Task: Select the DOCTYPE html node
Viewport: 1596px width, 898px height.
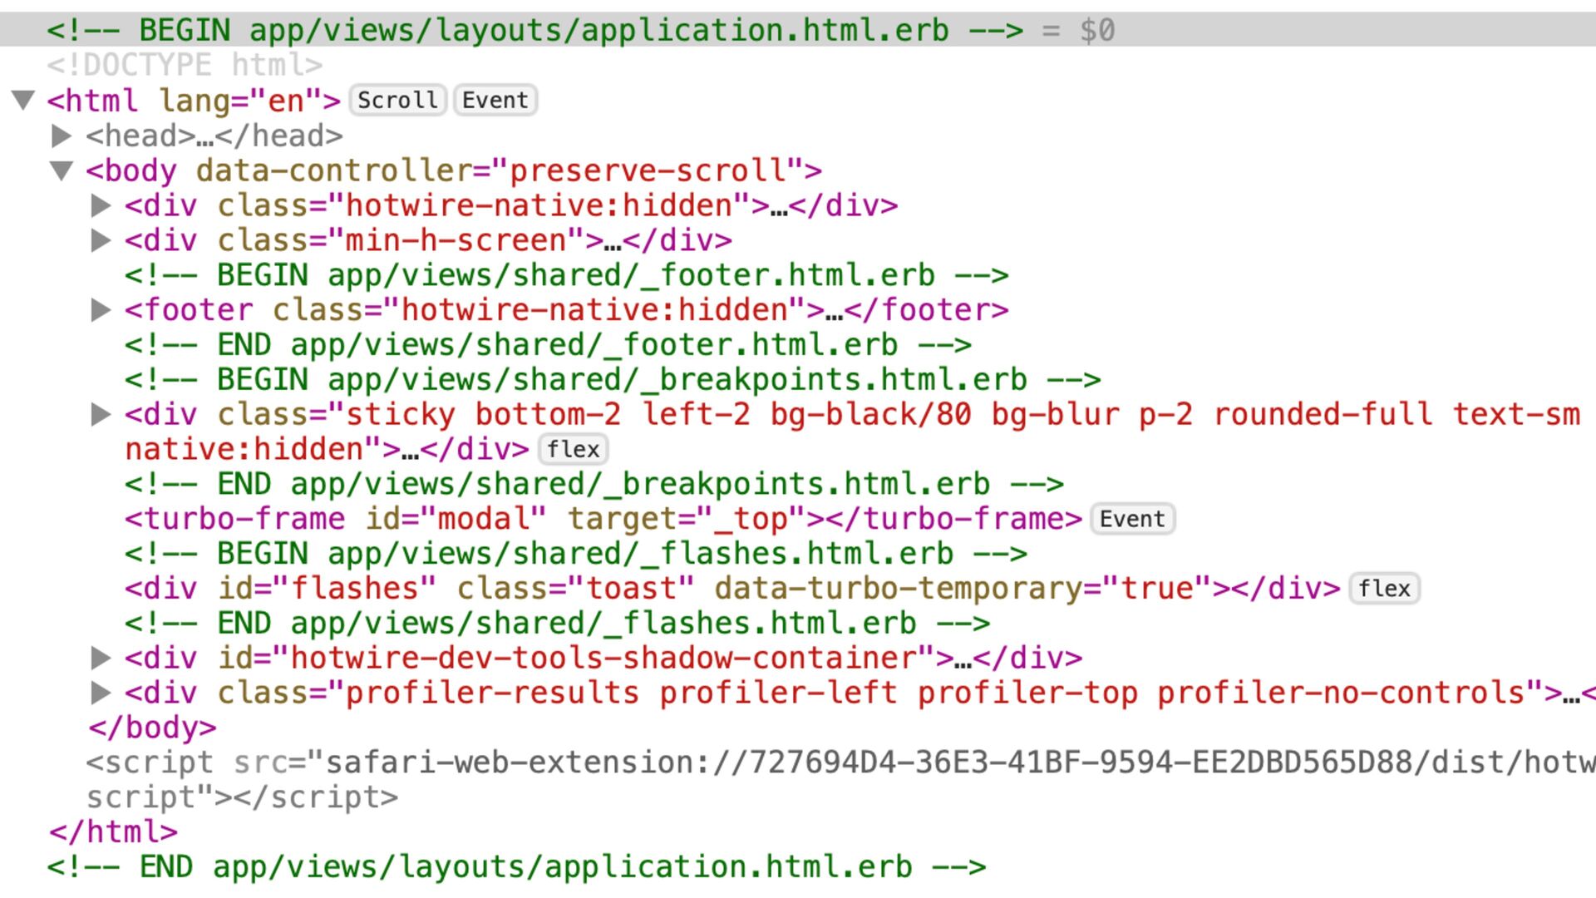Action: [x=185, y=66]
